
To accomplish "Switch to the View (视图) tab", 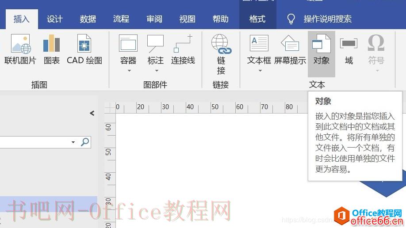I will (x=187, y=19).
